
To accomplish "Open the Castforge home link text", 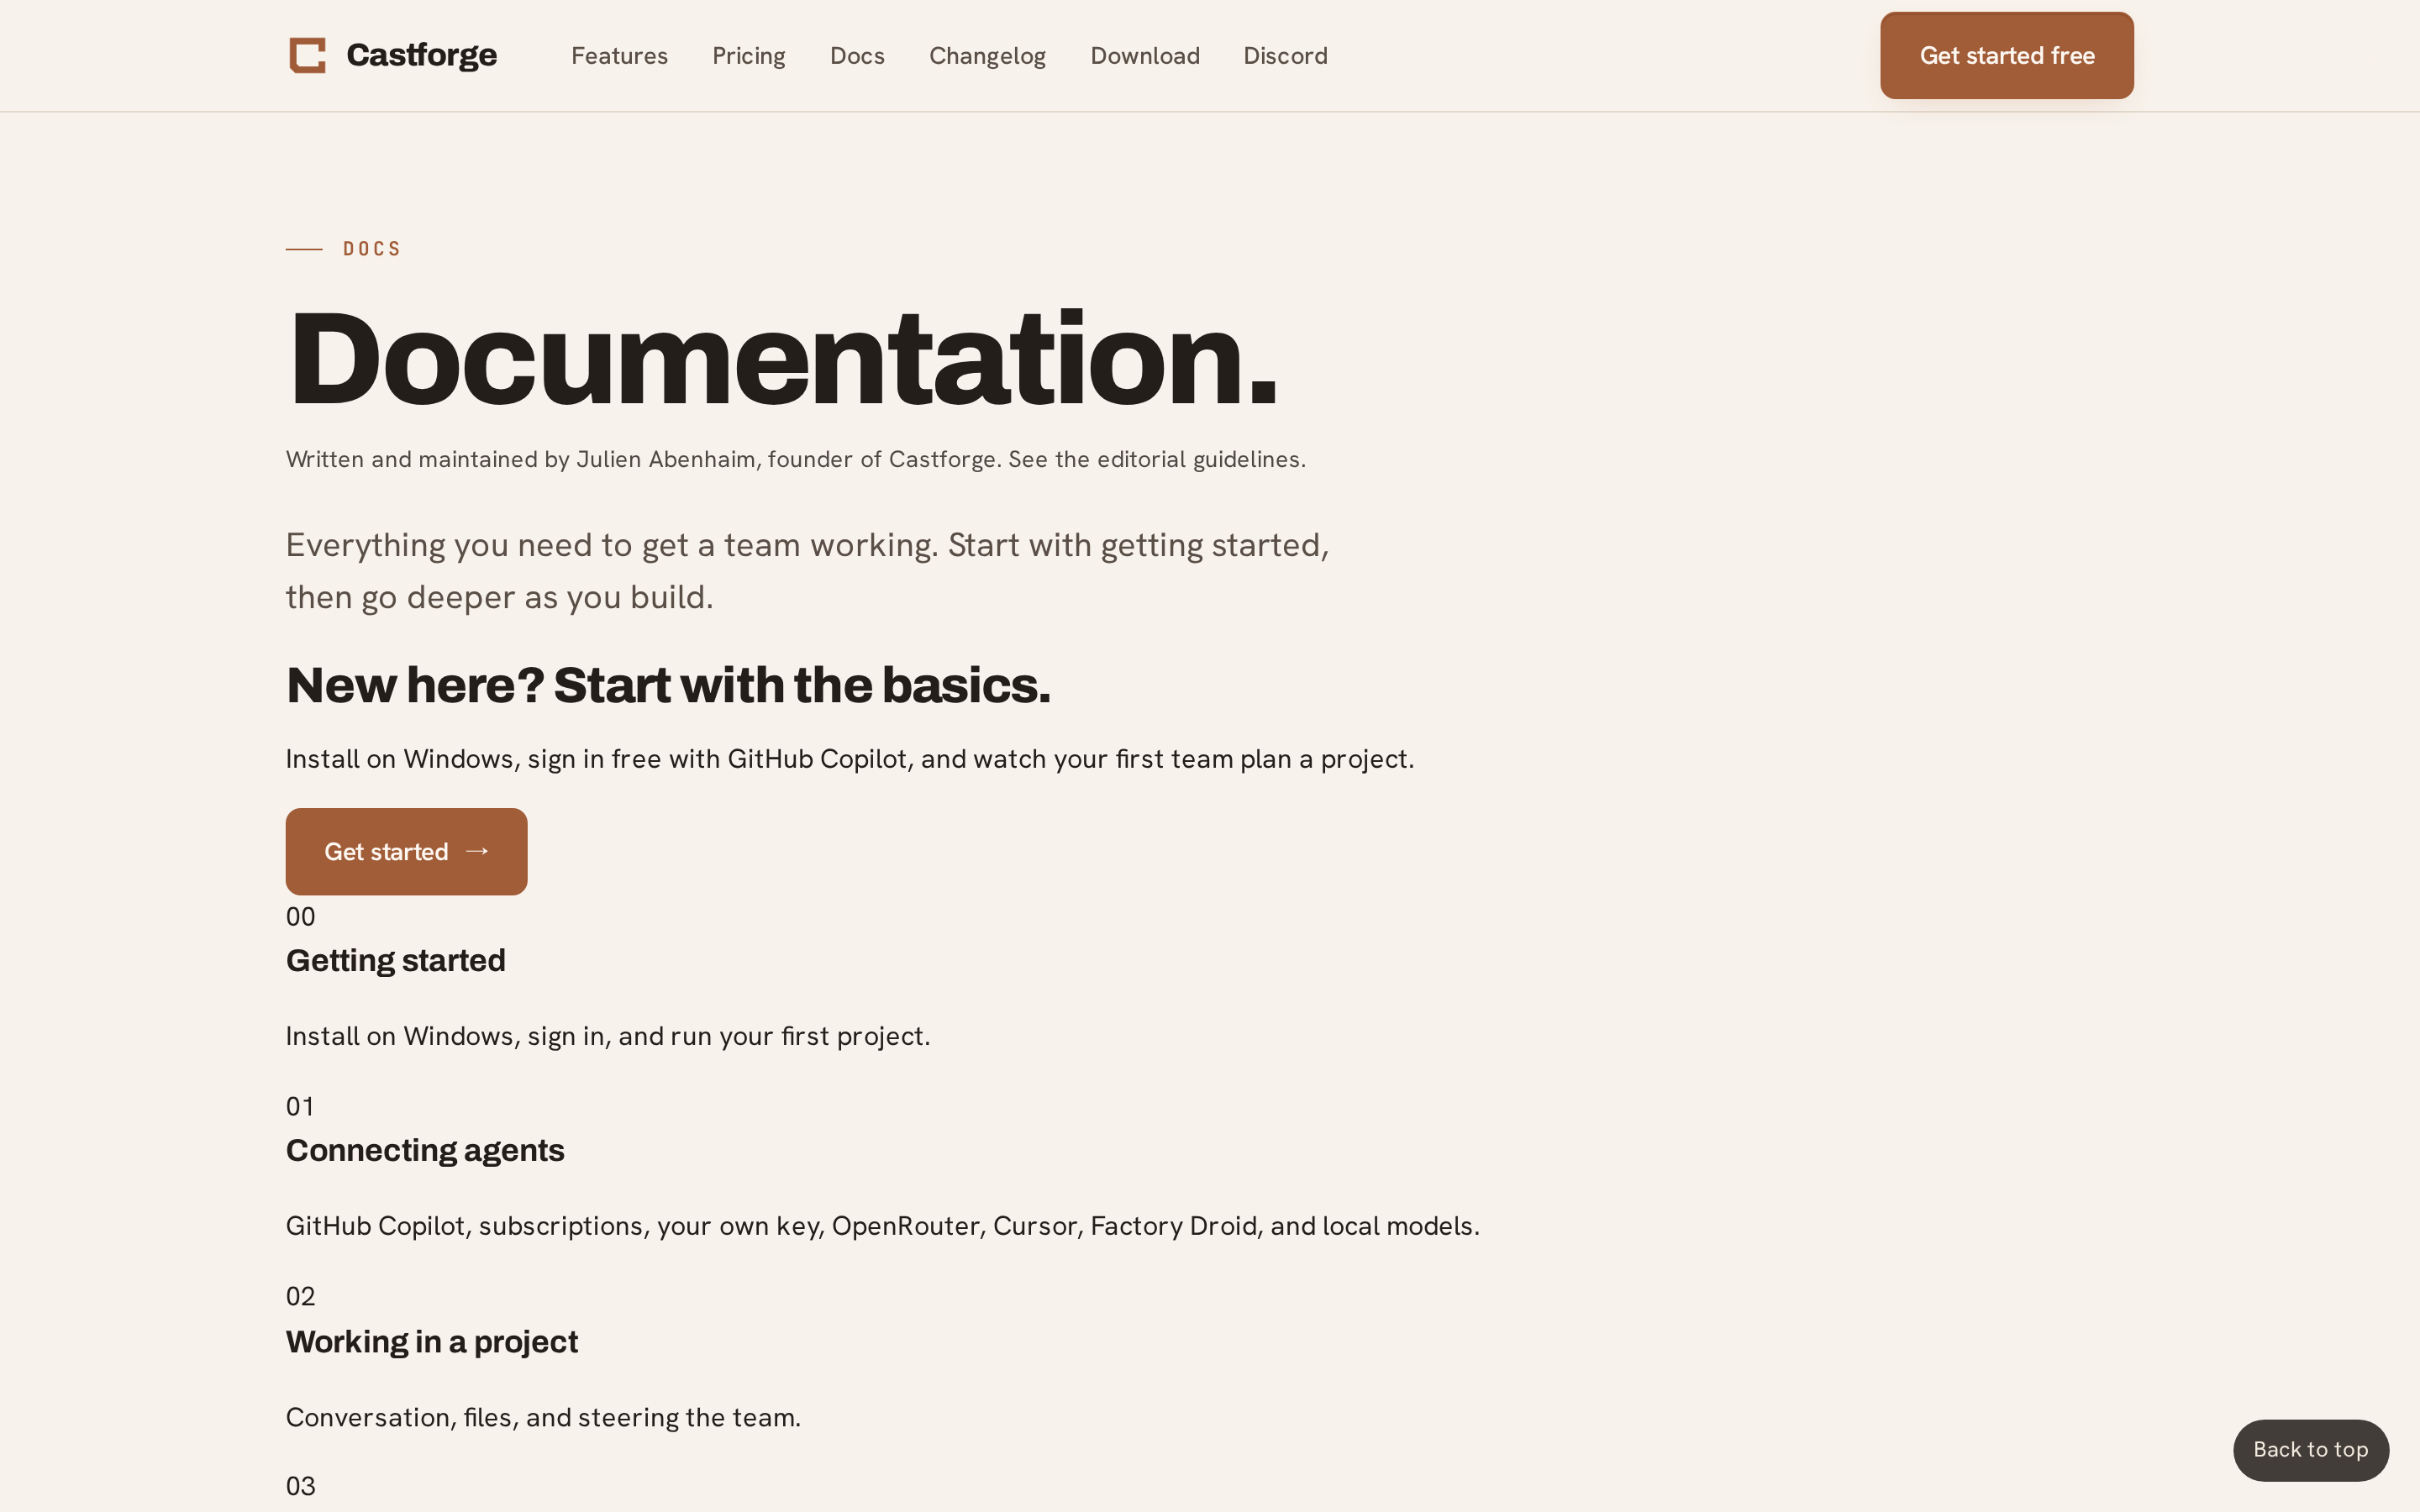I will (x=421, y=55).
